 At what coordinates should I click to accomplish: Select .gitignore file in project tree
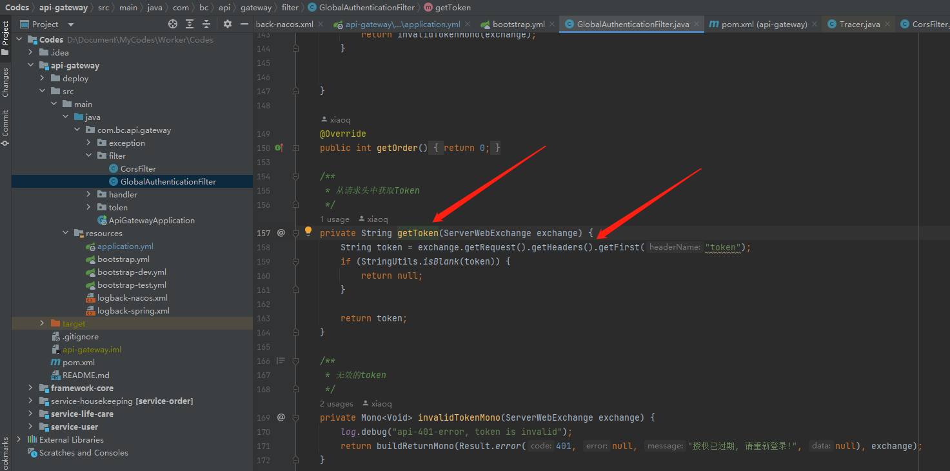pos(75,336)
